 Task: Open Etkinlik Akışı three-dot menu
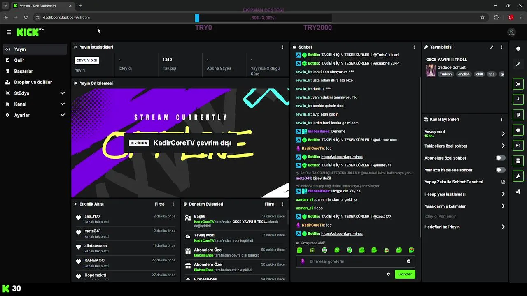(173, 204)
